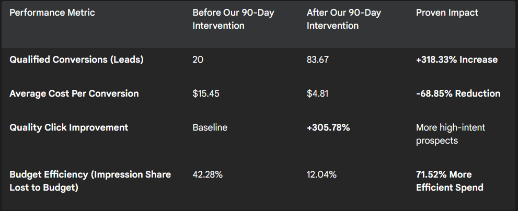Click the "83.67" leads value

click(x=317, y=60)
